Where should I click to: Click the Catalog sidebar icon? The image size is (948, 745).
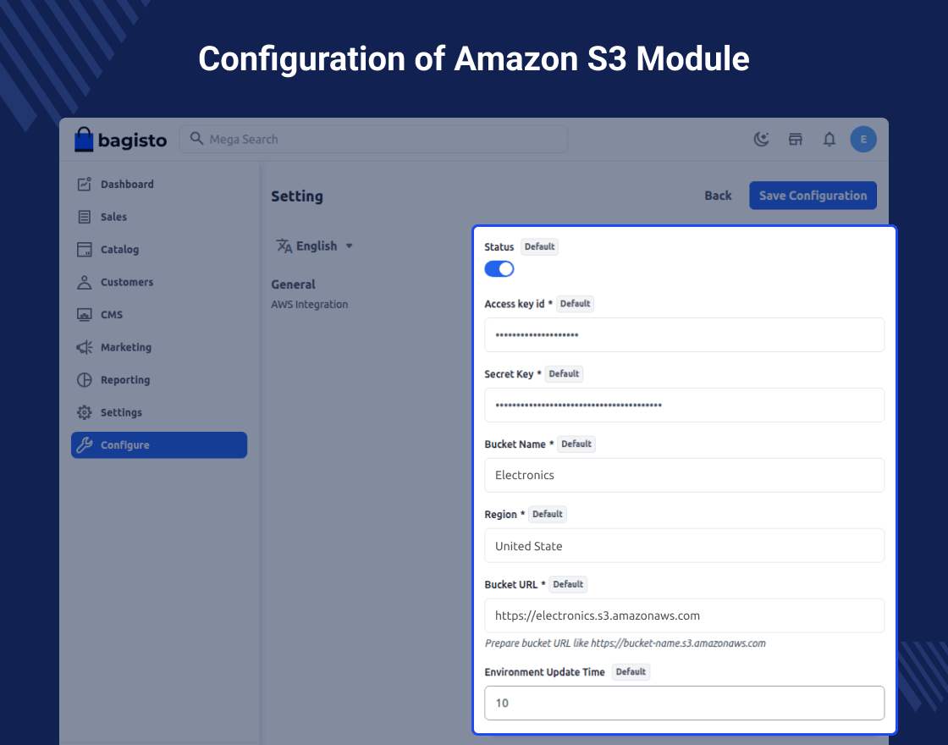click(84, 250)
